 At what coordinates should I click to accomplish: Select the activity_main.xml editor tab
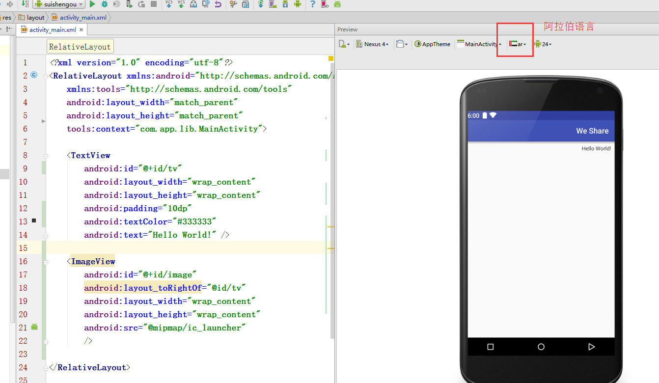click(x=49, y=30)
